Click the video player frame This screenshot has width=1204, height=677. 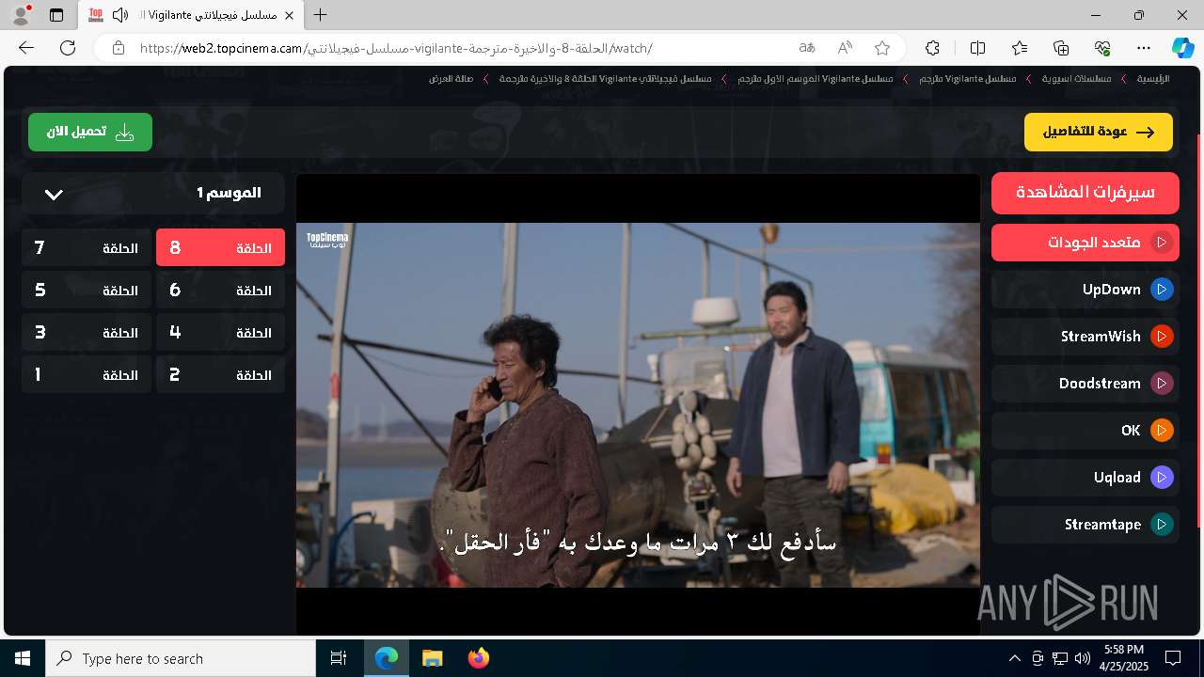(638, 404)
